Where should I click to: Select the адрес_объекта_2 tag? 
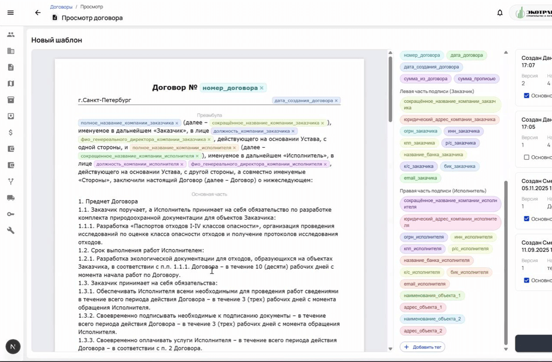coord(423,331)
